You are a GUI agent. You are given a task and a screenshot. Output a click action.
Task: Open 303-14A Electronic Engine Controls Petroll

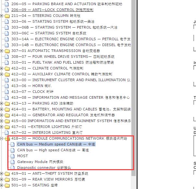71,39
